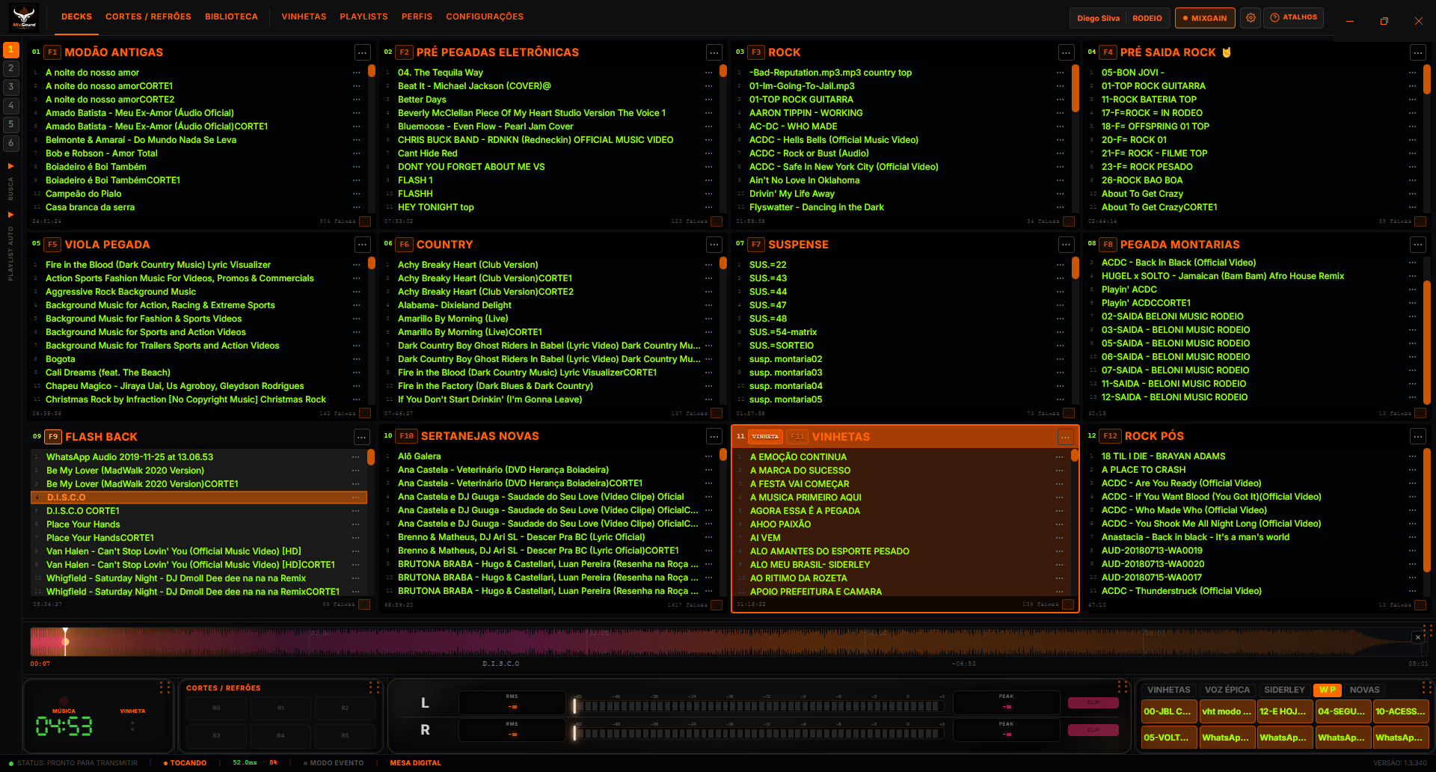
Task: Open the PERFIS tab
Action: [417, 16]
